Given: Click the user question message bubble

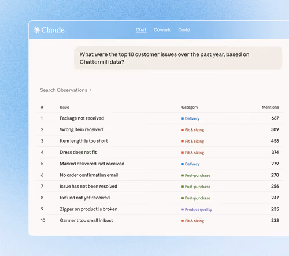Looking at the screenshot, I should [x=178, y=58].
